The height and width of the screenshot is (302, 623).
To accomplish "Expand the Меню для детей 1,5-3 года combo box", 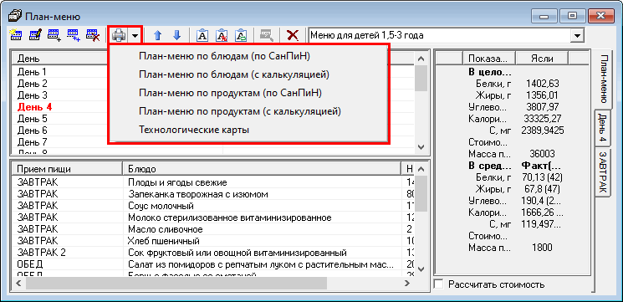I will (x=577, y=35).
